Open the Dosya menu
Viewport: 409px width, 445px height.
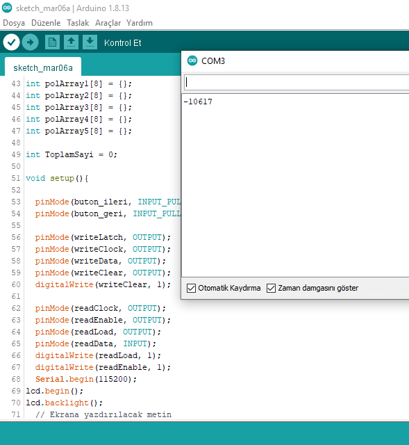[x=14, y=23]
